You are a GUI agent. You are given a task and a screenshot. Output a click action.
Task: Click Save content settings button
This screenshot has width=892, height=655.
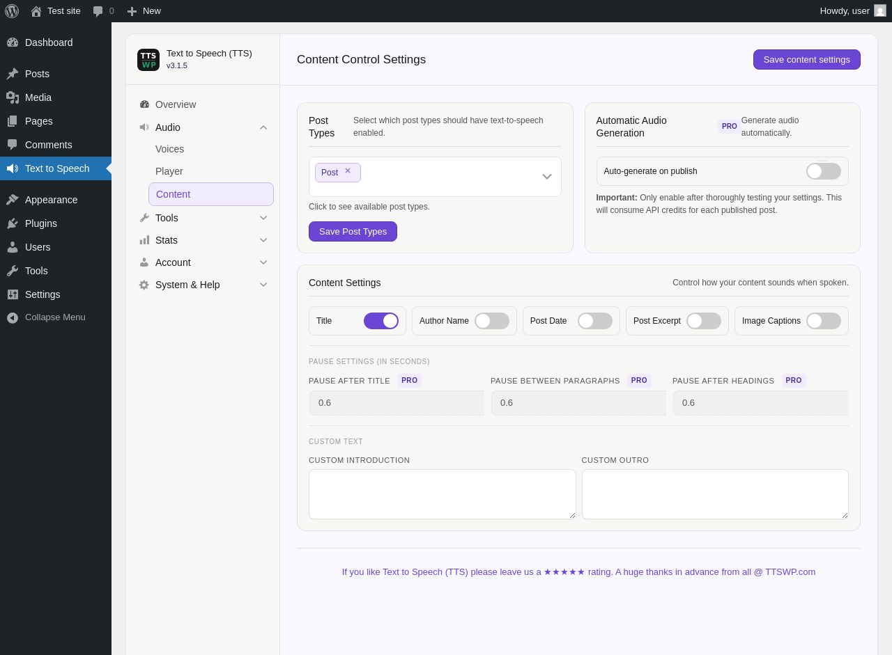click(807, 60)
